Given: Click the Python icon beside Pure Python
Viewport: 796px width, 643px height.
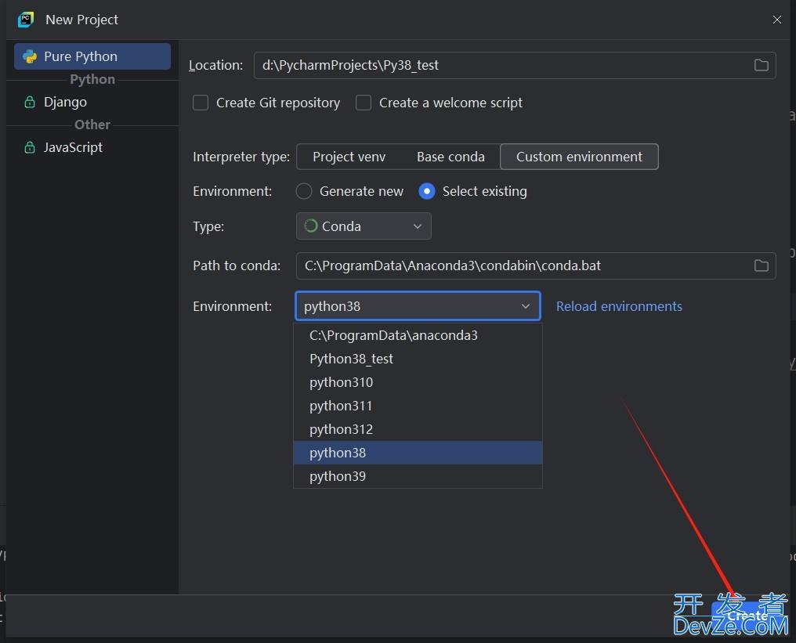Looking at the screenshot, I should [x=30, y=56].
